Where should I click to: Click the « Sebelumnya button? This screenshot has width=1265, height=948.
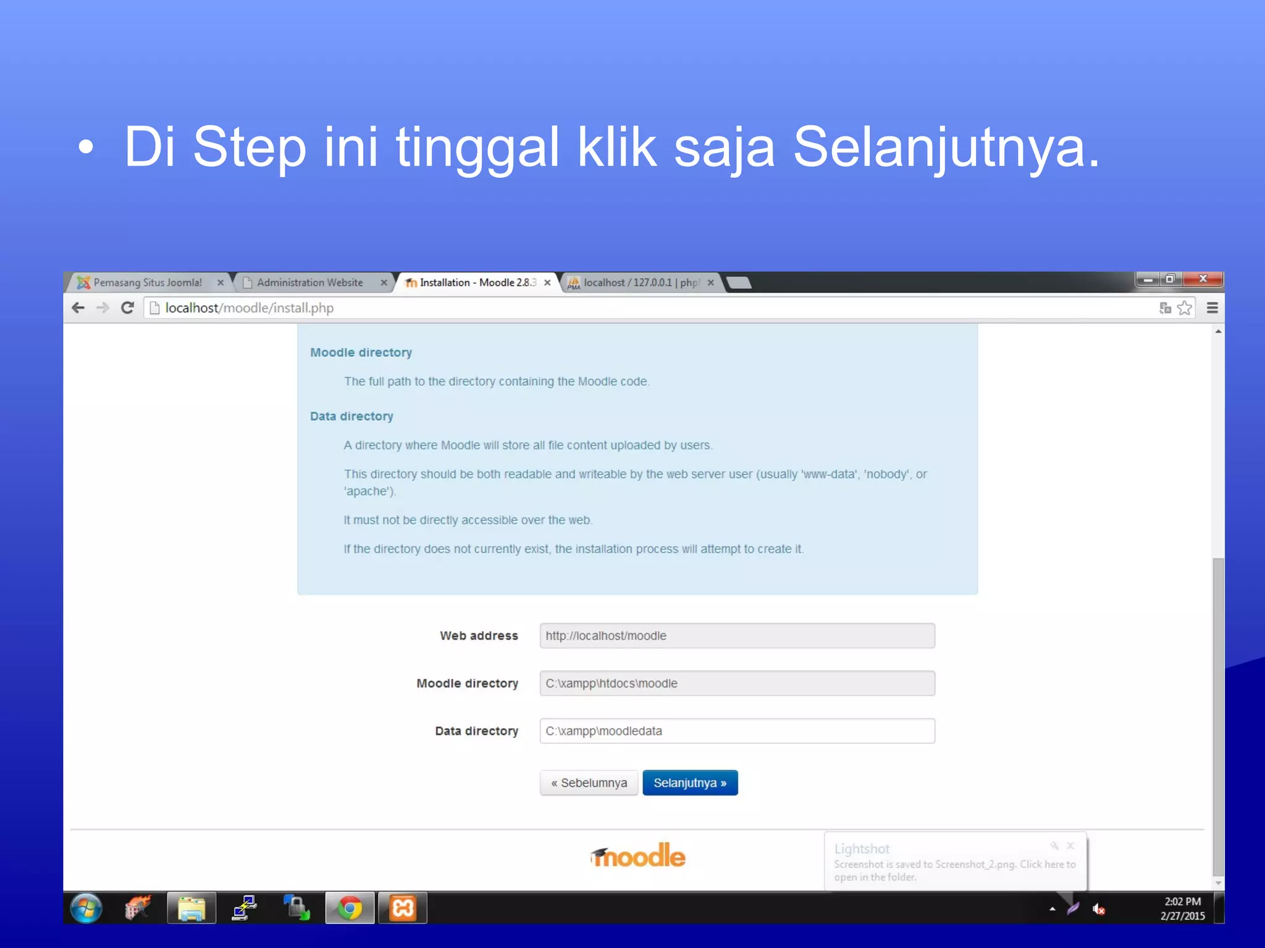[589, 783]
